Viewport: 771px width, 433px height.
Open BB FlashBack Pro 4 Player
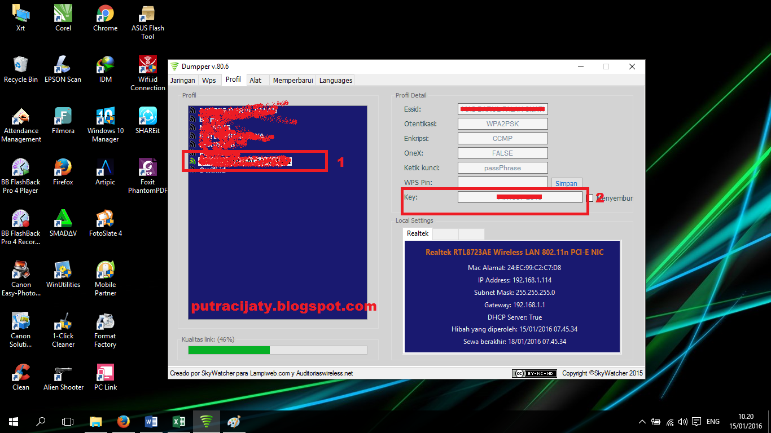point(21,176)
